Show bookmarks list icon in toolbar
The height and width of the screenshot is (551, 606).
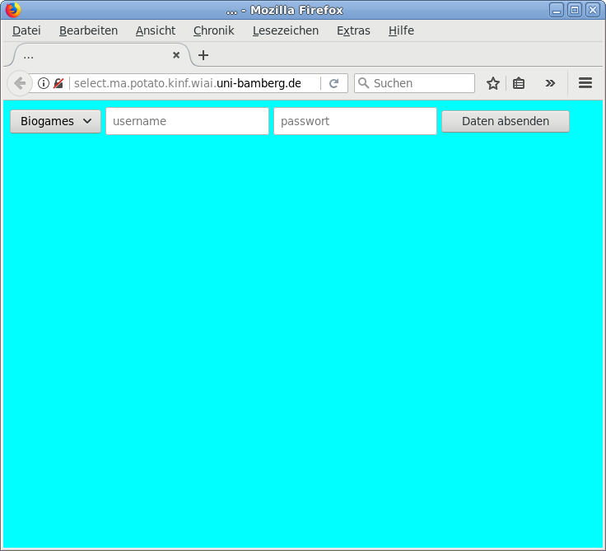pos(519,83)
